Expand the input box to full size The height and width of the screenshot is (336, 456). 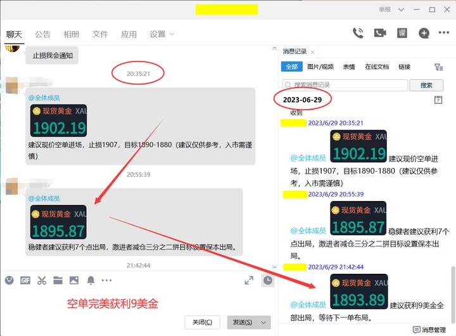click(x=249, y=280)
